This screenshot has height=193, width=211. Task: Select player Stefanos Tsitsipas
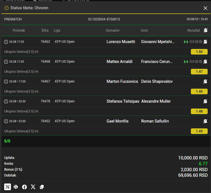[123, 101]
